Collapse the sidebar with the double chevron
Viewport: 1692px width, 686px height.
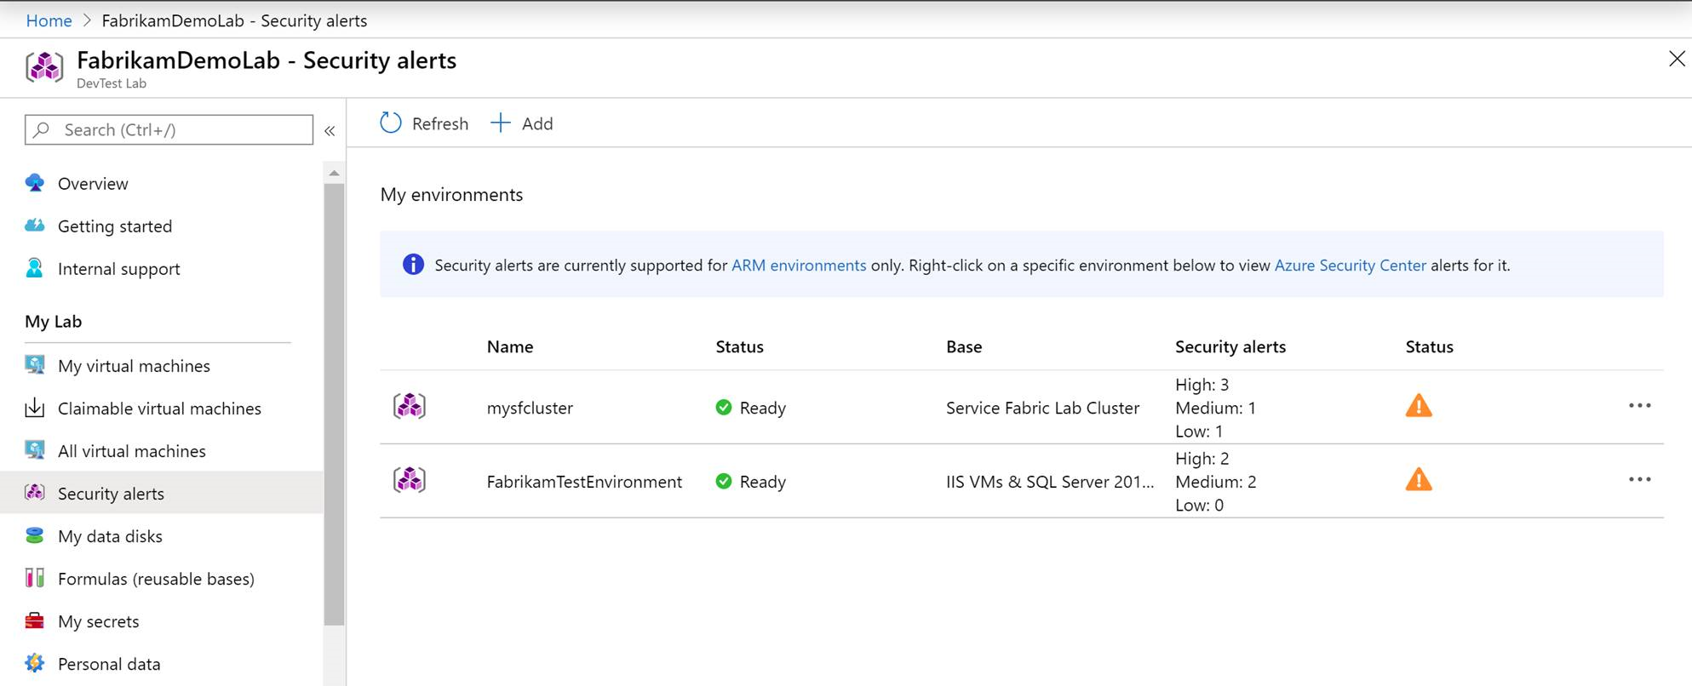(x=330, y=131)
